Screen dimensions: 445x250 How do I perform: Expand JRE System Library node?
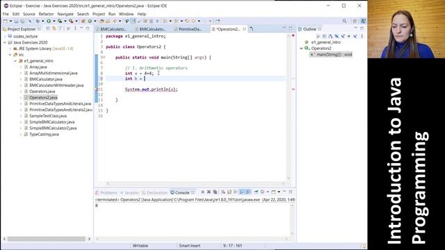pos(10,49)
